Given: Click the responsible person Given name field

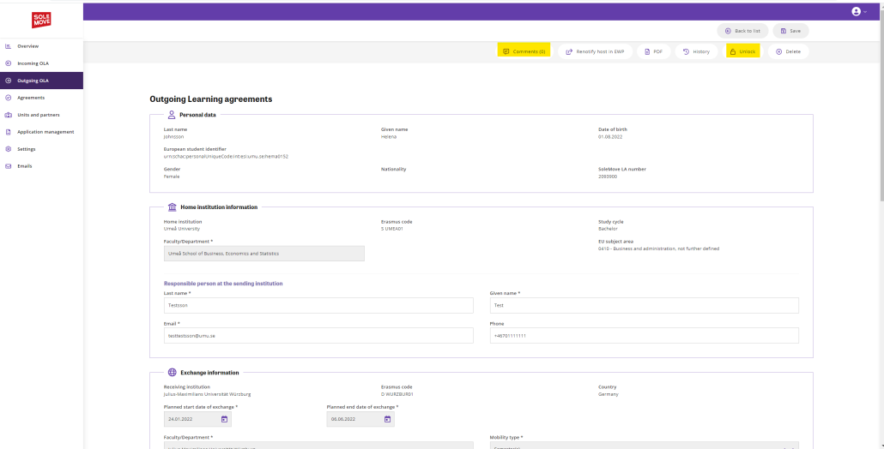Looking at the screenshot, I should (645, 306).
